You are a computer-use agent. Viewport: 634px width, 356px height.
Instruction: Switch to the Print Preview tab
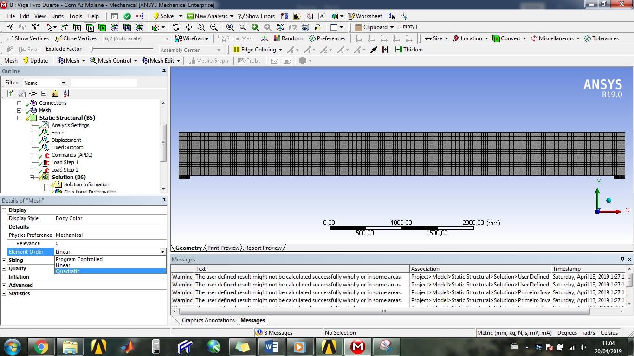click(223, 248)
